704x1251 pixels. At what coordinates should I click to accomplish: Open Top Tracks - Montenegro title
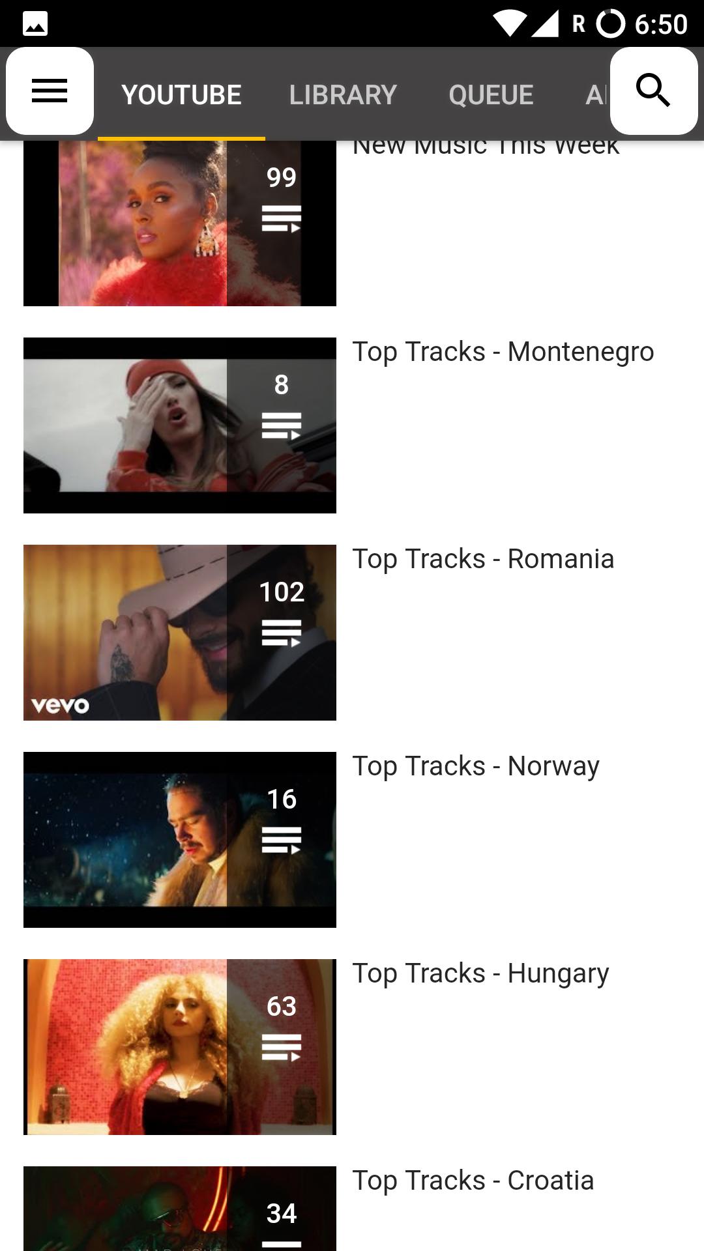point(503,352)
